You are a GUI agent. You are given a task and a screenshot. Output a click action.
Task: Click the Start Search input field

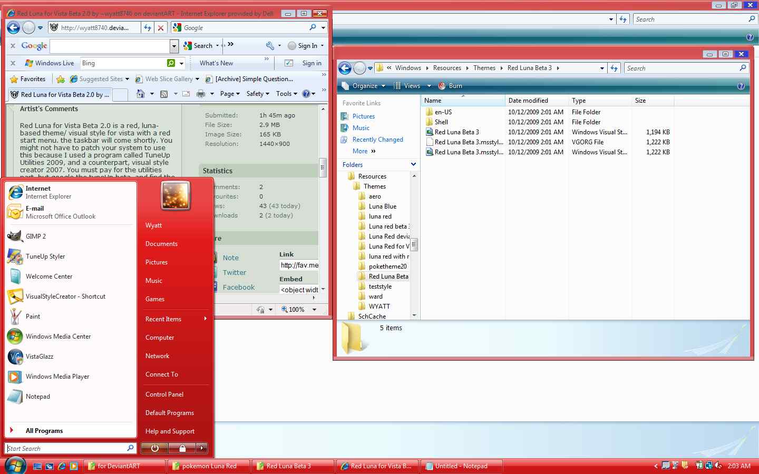71,448
